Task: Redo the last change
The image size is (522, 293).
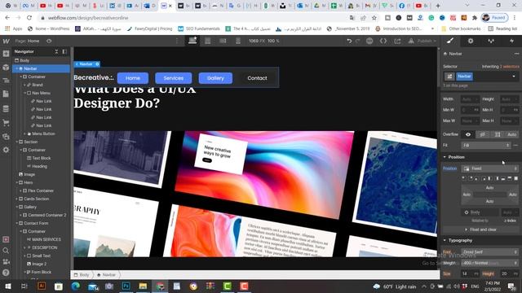Action: 358,41
